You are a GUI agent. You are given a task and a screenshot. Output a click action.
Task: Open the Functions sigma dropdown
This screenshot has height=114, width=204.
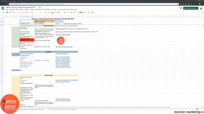pos(89,12)
